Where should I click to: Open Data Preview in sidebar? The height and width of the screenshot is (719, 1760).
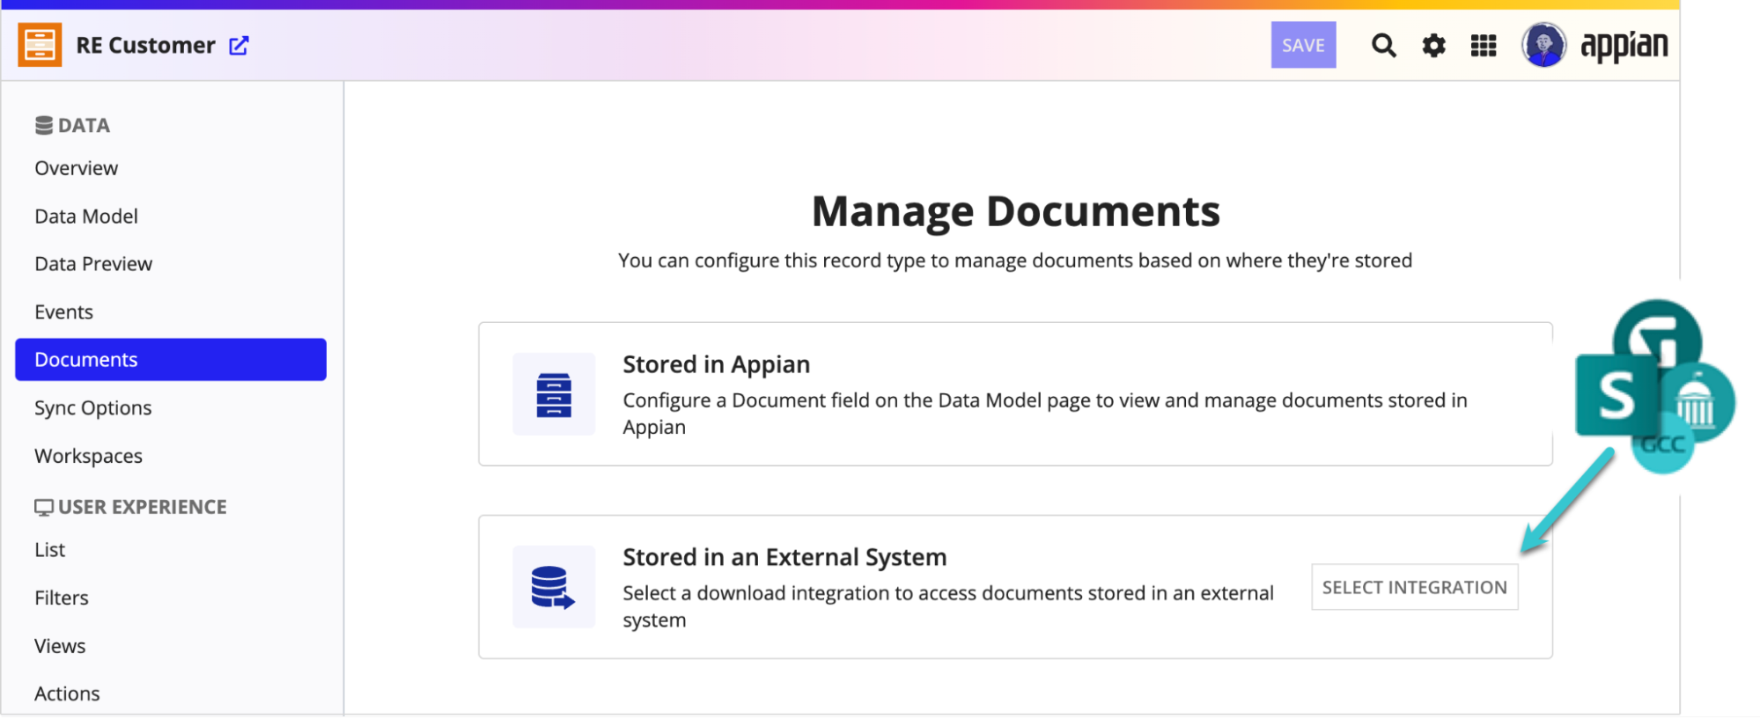click(93, 264)
